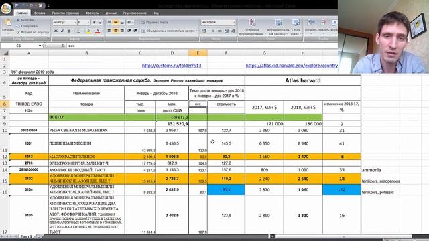Switch to the Разметка страницы tab
The width and height of the screenshot is (429, 241).
click(x=66, y=13)
